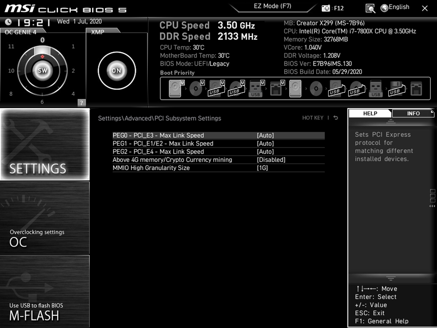Open the SETTINGS section

45,144
